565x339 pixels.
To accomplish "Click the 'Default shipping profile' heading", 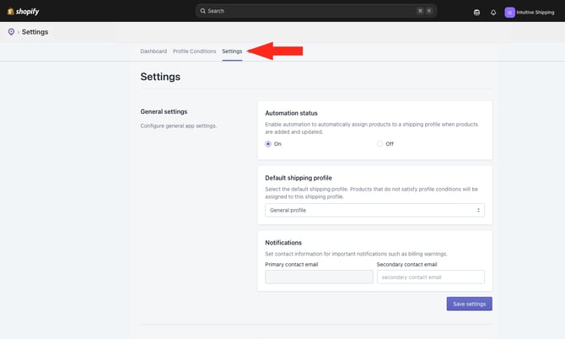I will point(299,178).
